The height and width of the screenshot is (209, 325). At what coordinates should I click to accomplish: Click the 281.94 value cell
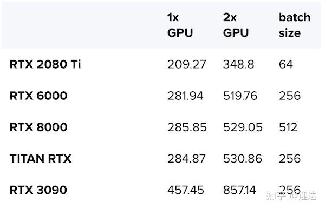tap(185, 96)
